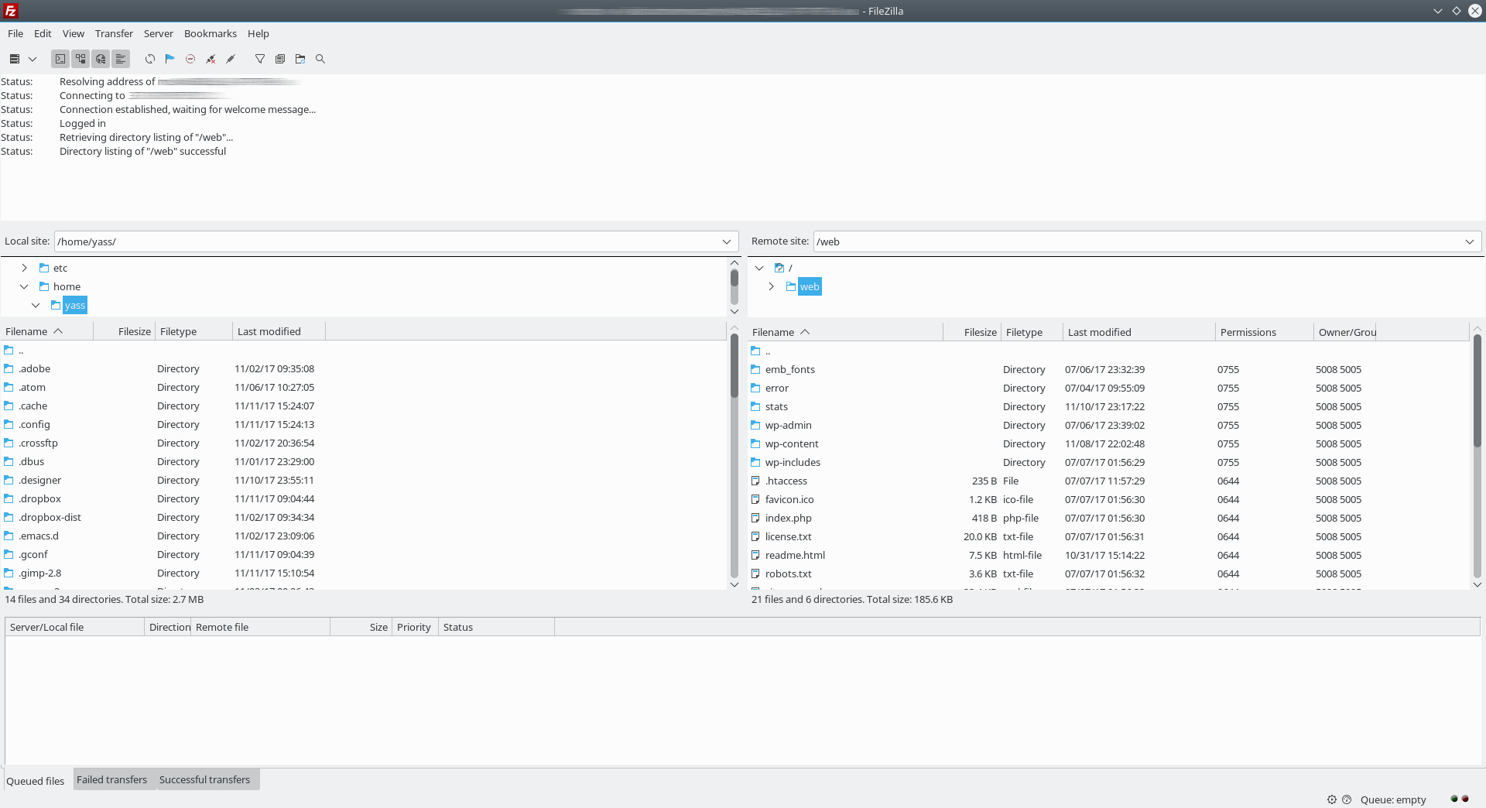
Task: Sort remote files by Owner/Group column
Action: tap(1347, 332)
